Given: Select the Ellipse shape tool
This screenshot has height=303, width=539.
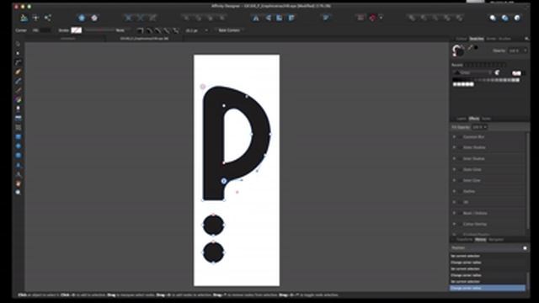Looking at the screenshot, I should click(19, 146).
